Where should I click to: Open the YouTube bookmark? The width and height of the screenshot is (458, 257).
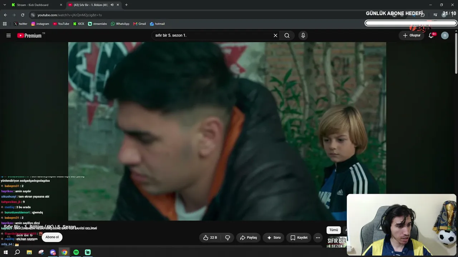pos(61,24)
